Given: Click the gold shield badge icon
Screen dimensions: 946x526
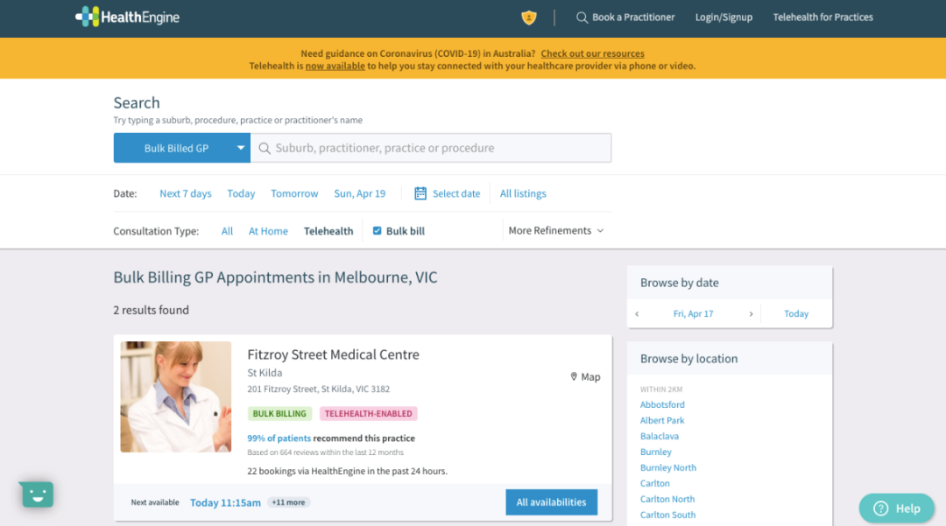Looking at the screenshot, I should point(528,18).
